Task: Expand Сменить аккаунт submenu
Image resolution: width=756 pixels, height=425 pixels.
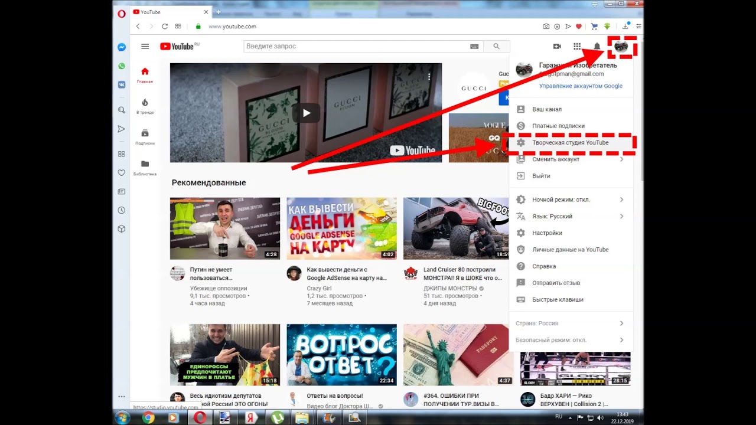Action: pyautogui.click(x=571, y=159)
